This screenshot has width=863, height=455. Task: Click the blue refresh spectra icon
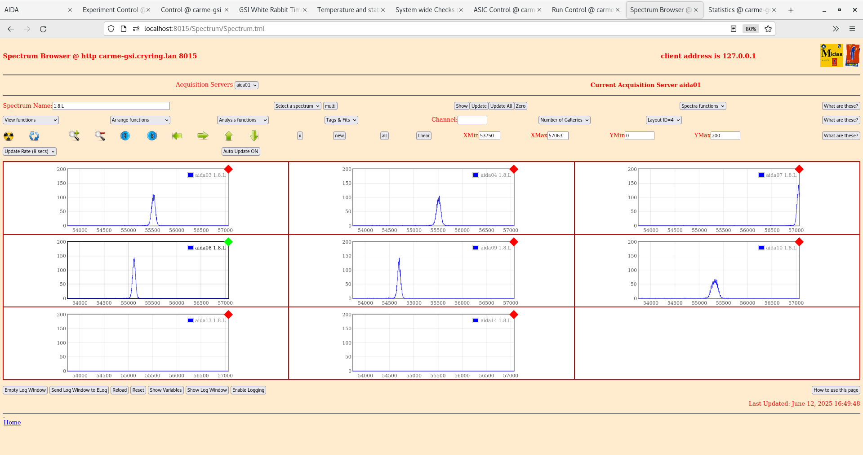pos(34,136)
